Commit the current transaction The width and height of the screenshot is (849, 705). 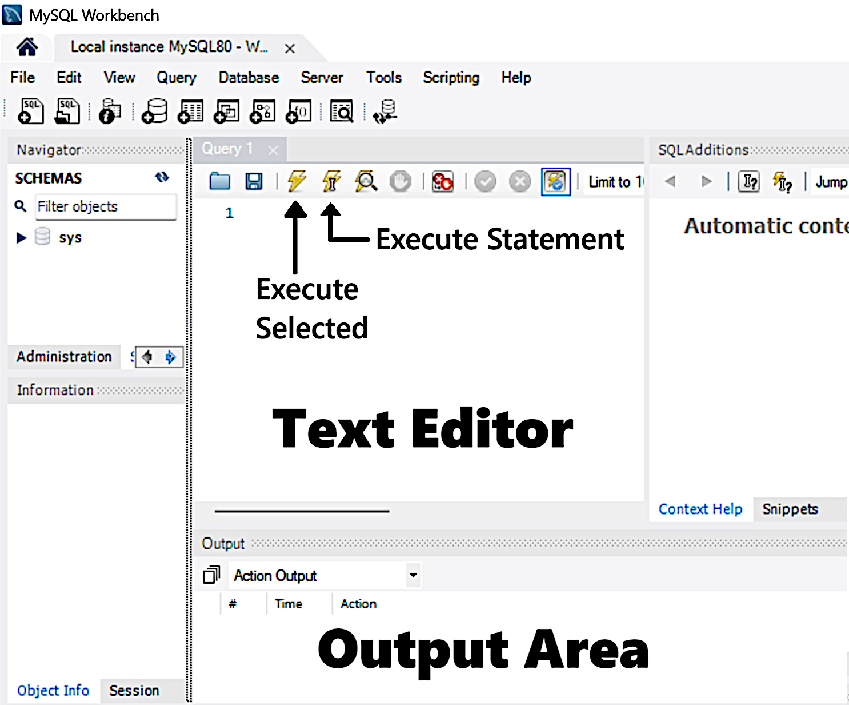pyautogui.click(x=485, y=182)
